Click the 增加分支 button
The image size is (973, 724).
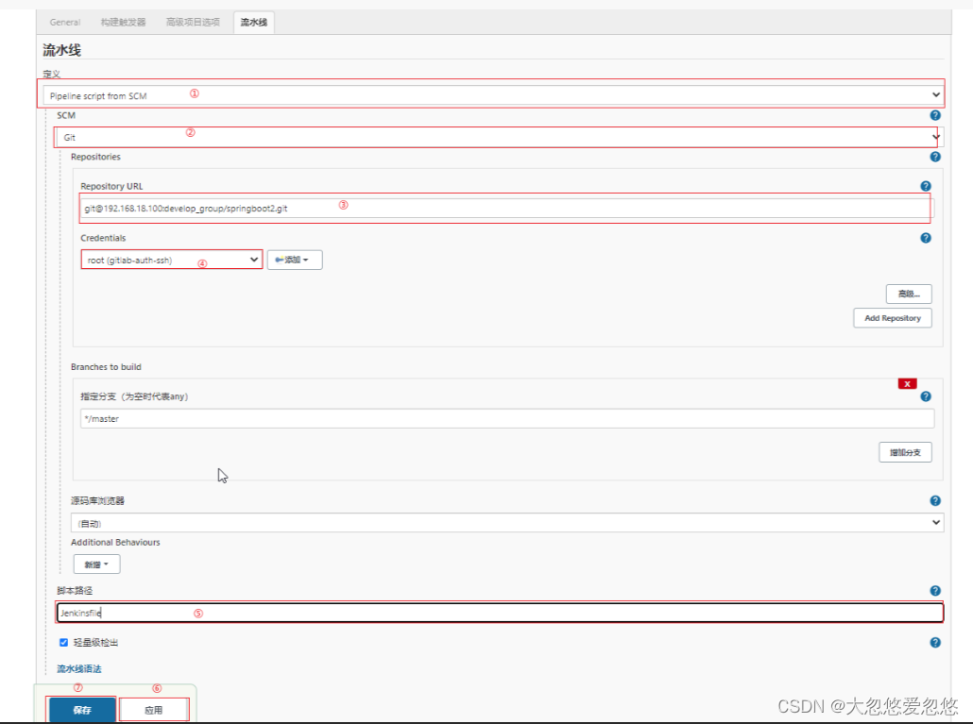pos(905,452)
